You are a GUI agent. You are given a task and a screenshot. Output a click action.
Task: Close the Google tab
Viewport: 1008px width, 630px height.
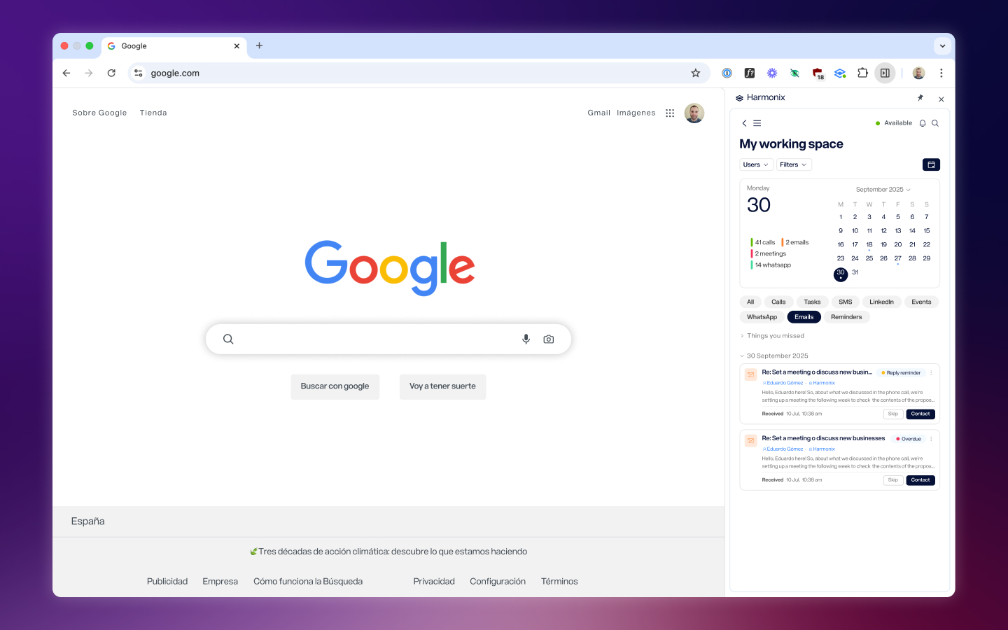tap(237, 46)
